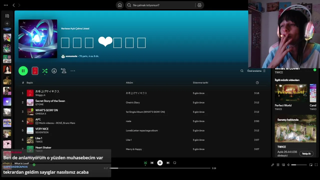Screen dimensions: 320x180
Task: Open 'Oneiric Diary' album link
Action: [133, 102]
